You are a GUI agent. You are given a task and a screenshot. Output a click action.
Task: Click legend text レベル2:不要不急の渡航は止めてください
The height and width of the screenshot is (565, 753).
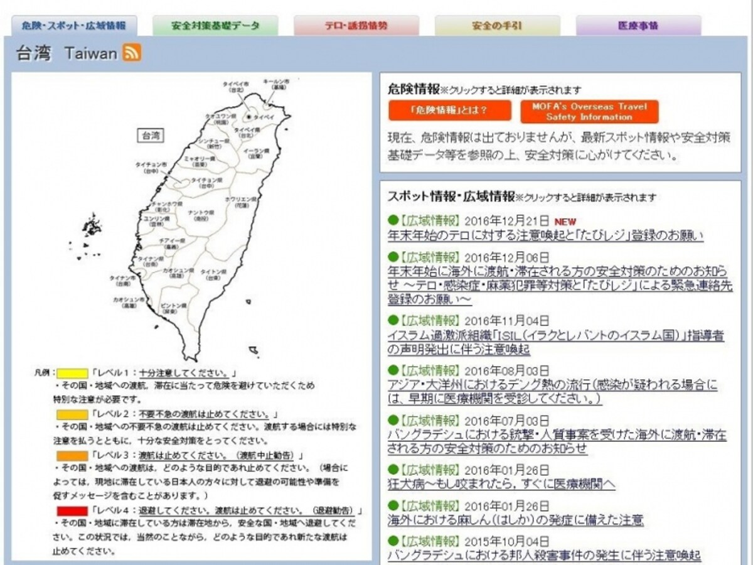click(x=183, y=414)
